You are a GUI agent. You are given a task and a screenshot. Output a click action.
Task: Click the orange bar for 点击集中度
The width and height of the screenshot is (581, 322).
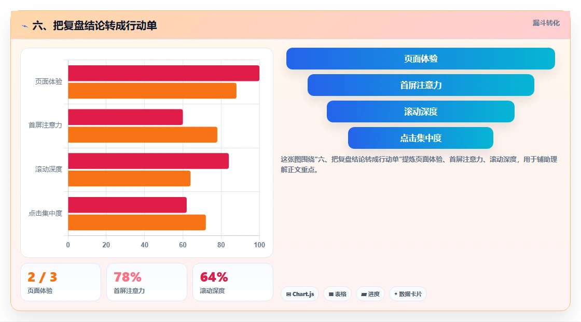pos(137,222)
